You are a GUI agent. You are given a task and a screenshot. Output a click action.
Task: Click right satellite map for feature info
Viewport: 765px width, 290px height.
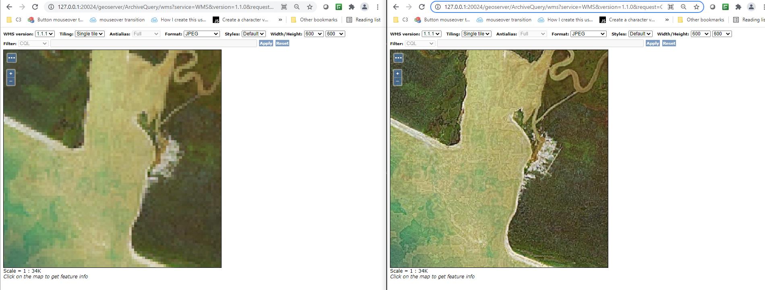(499, 159)
